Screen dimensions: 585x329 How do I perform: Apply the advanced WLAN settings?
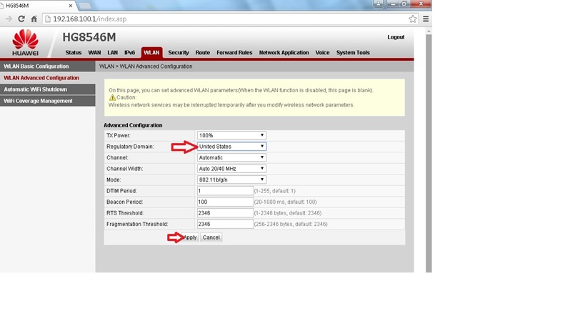tap(190, 237)
